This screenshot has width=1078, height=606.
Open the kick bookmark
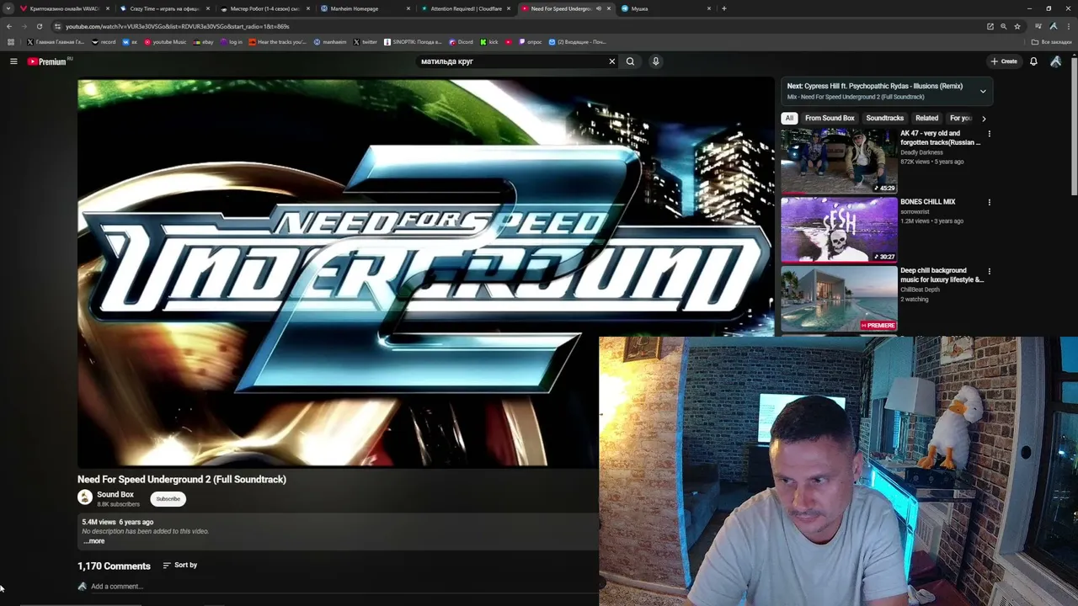pyautogui.click(x=489, y=42)
